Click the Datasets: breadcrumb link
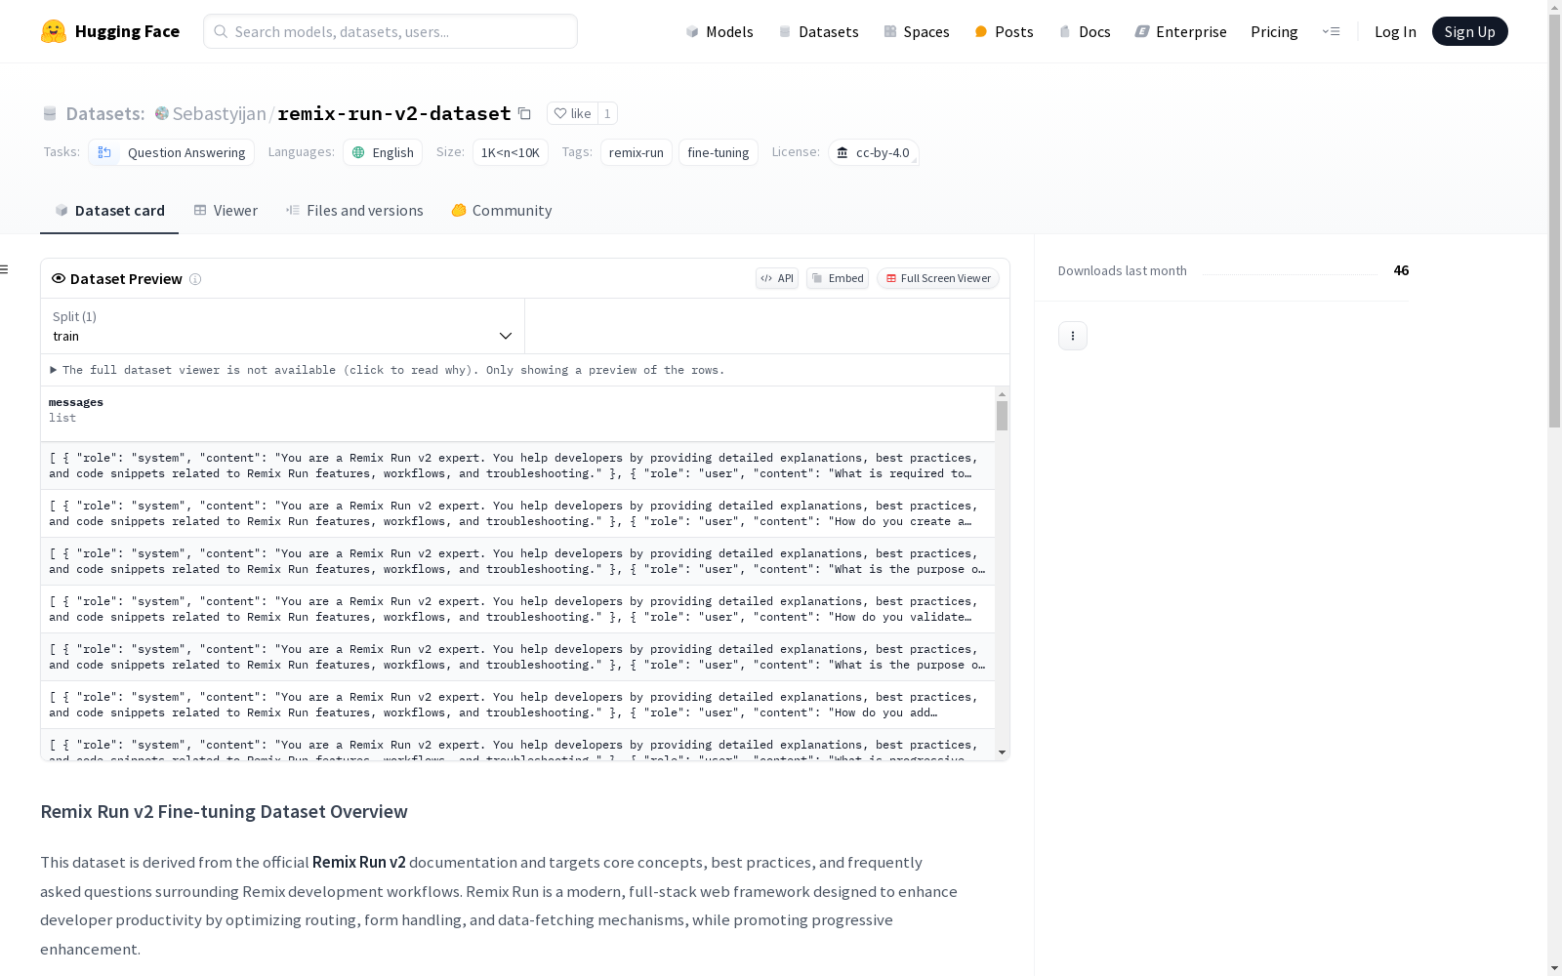 point(105,113)
